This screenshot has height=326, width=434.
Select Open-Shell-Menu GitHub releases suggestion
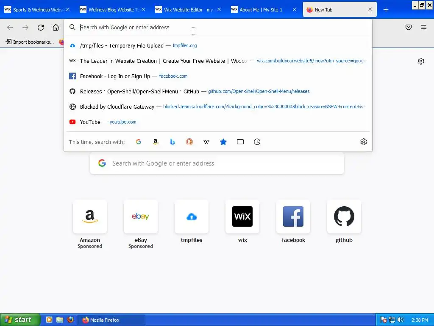coord(218,91)
